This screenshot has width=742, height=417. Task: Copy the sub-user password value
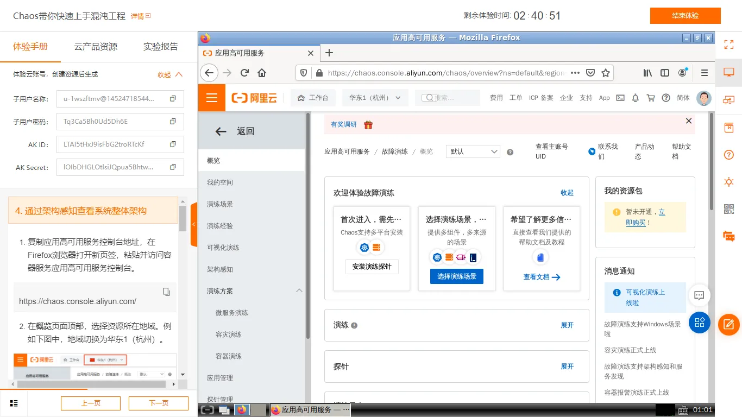[x=173, y=122]
